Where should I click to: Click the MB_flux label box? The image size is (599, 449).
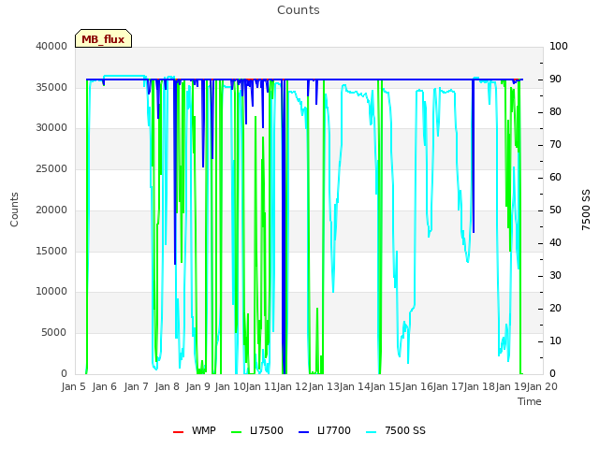(x=103, y=38)
